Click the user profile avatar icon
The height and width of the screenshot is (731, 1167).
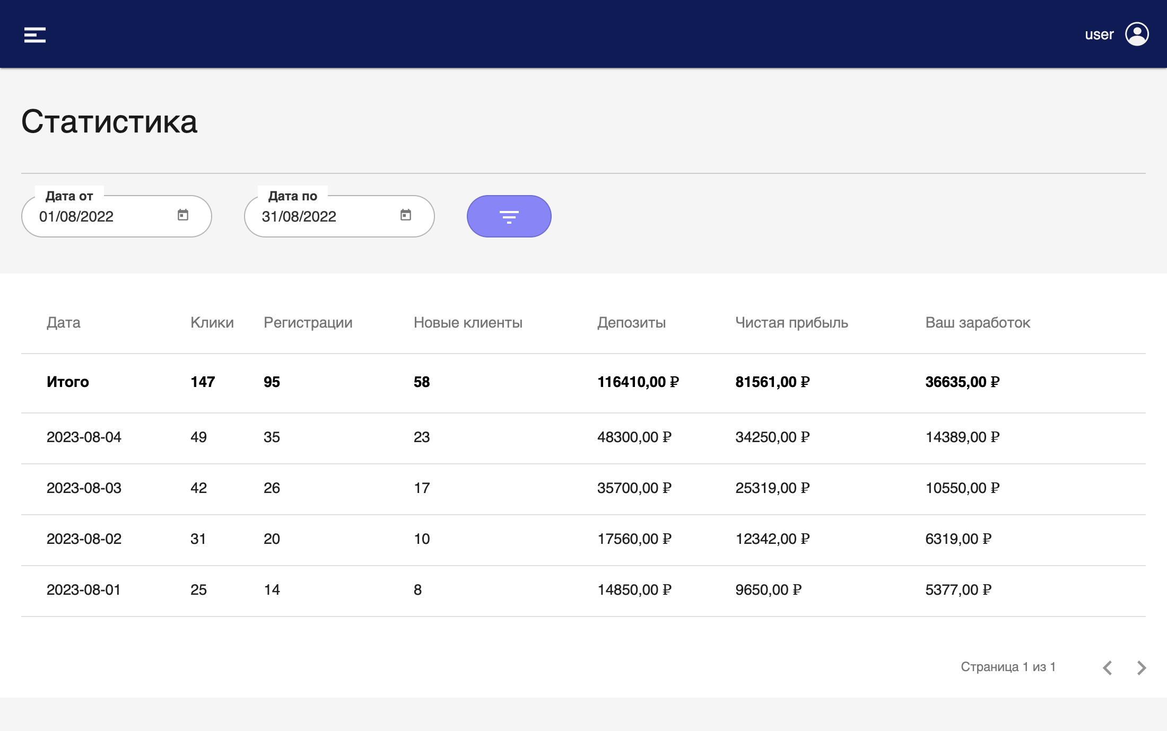click(x=1137, y=34)
